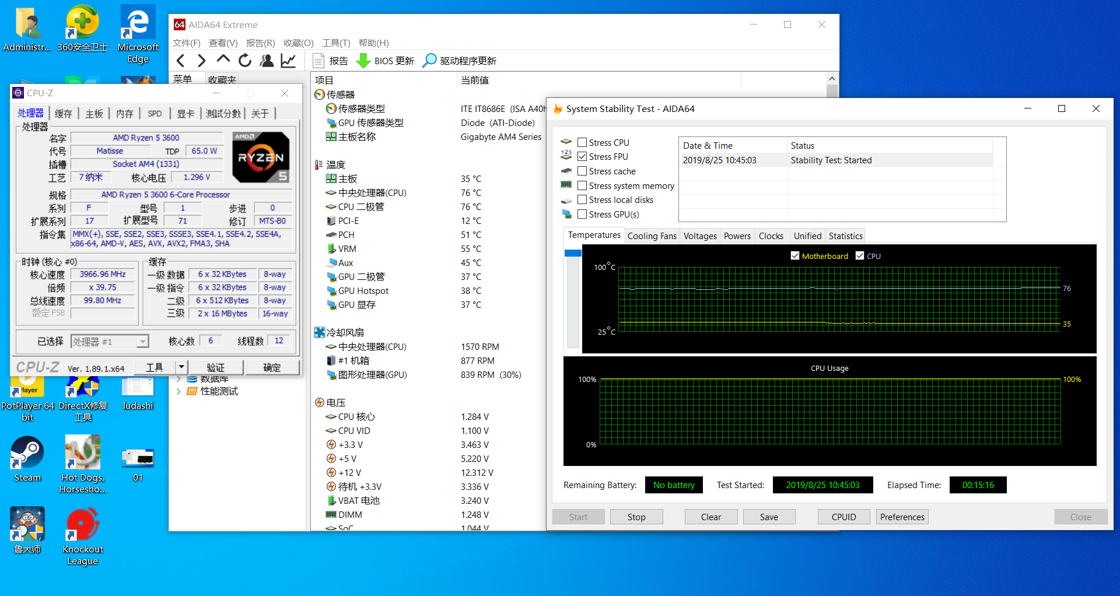Open Hot Dogs, Horseshoes desktop shortcut
1120x596 pixels.
click(82, 465)
